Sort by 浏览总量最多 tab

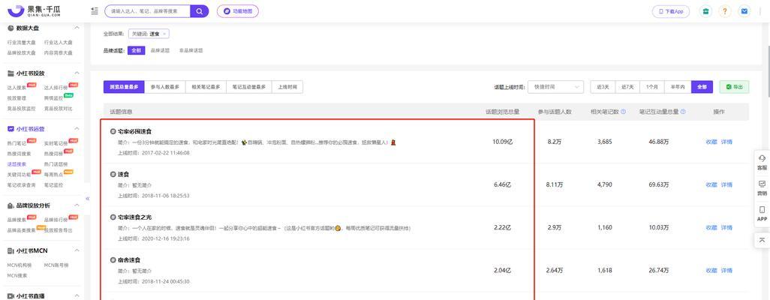tap(124, 87)
